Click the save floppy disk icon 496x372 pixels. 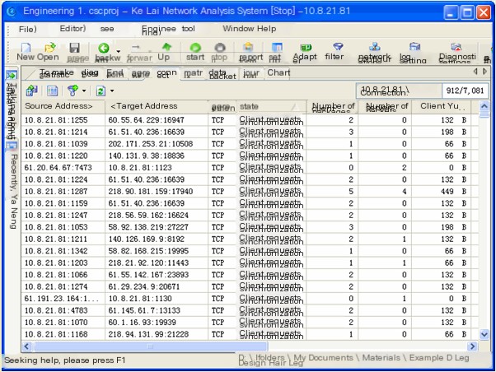pyautogui.click(x=74, y=48)
